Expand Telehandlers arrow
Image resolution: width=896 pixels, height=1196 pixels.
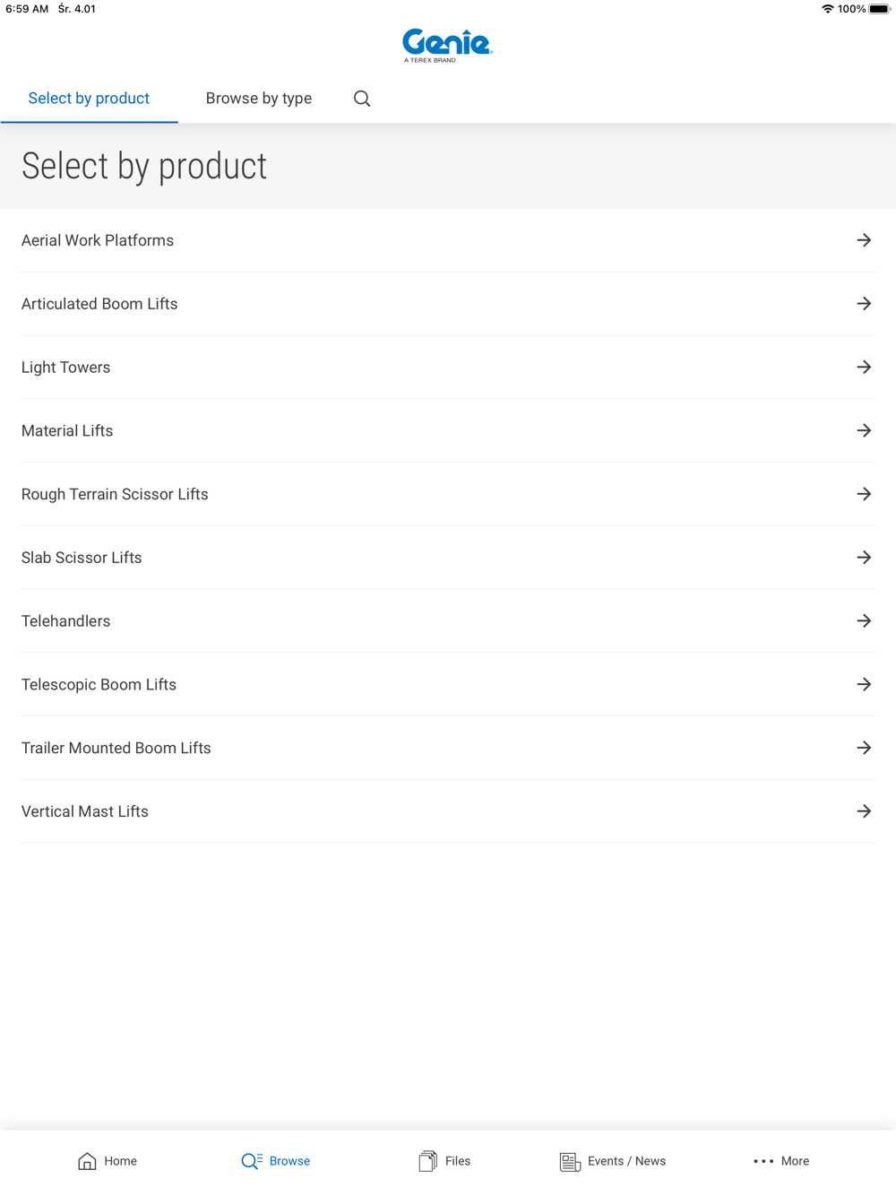point(864,621)
